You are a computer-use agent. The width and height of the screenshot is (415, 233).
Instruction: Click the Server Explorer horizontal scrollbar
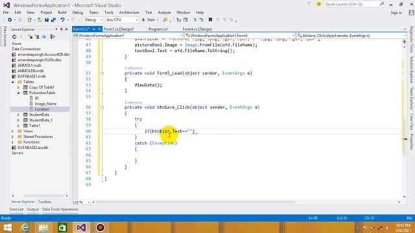(43, 195)
